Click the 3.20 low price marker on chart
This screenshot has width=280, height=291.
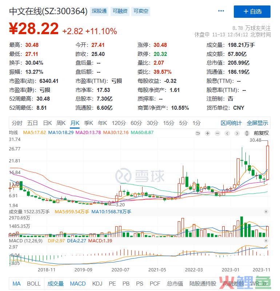click(120, 205)
